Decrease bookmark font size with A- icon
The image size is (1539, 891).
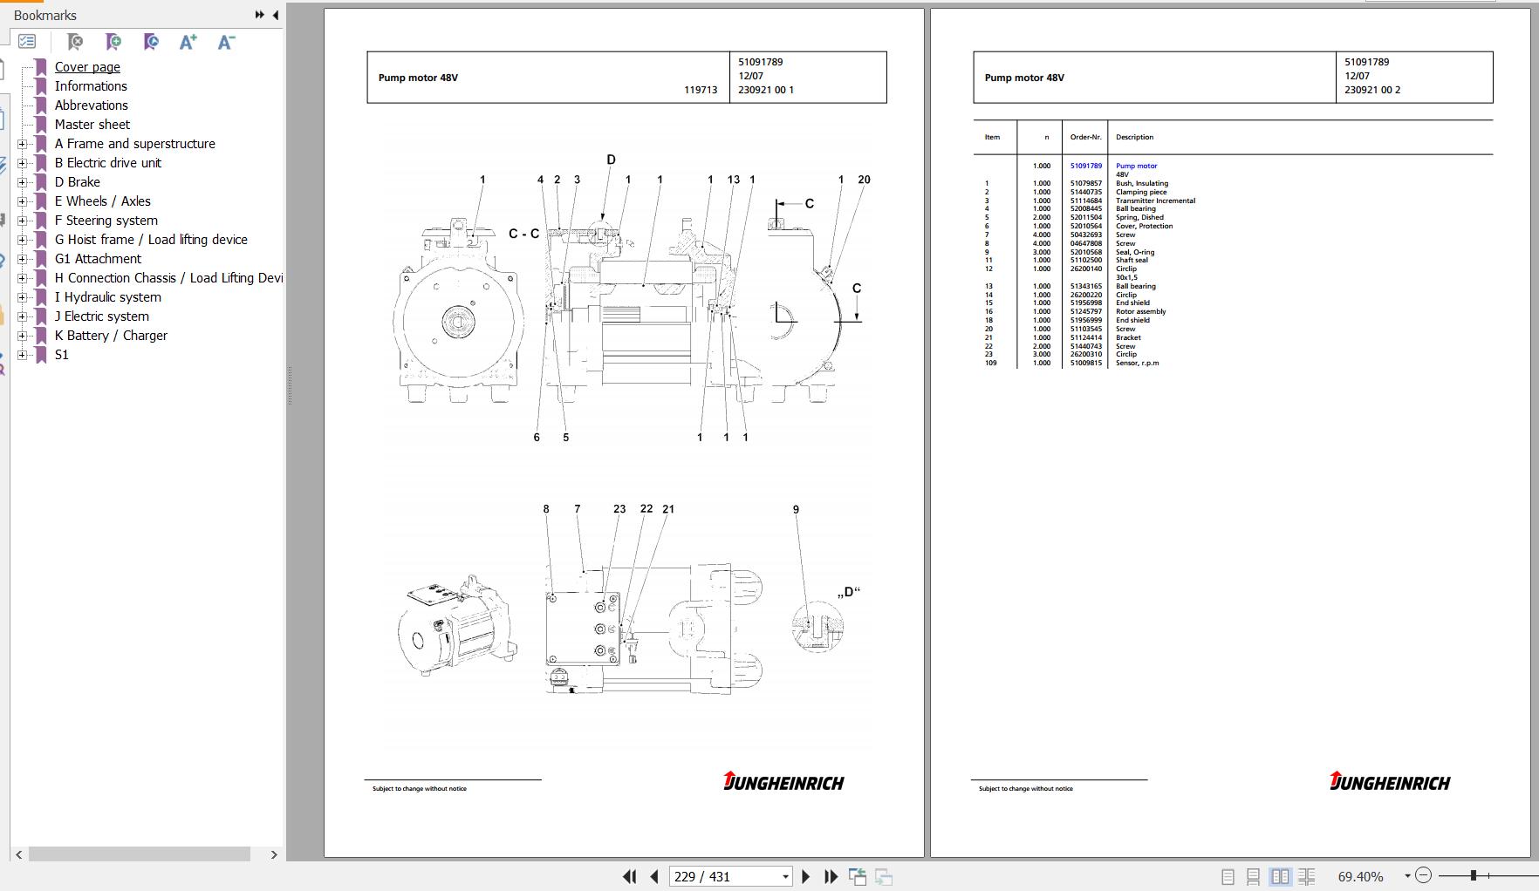pyautogui.click(x=226, y=41)
